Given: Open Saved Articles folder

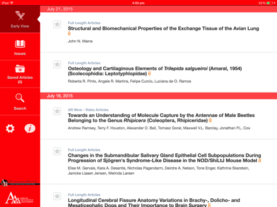Looking at the screenshot, I should pyautogui.click(x=20, y=74).
